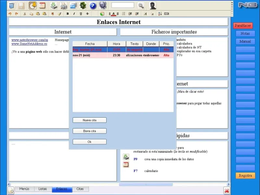Viewport: 260px width, 195px height.
Task: Select the highlighted 23:59 appointment row
Action: point(123,50)
